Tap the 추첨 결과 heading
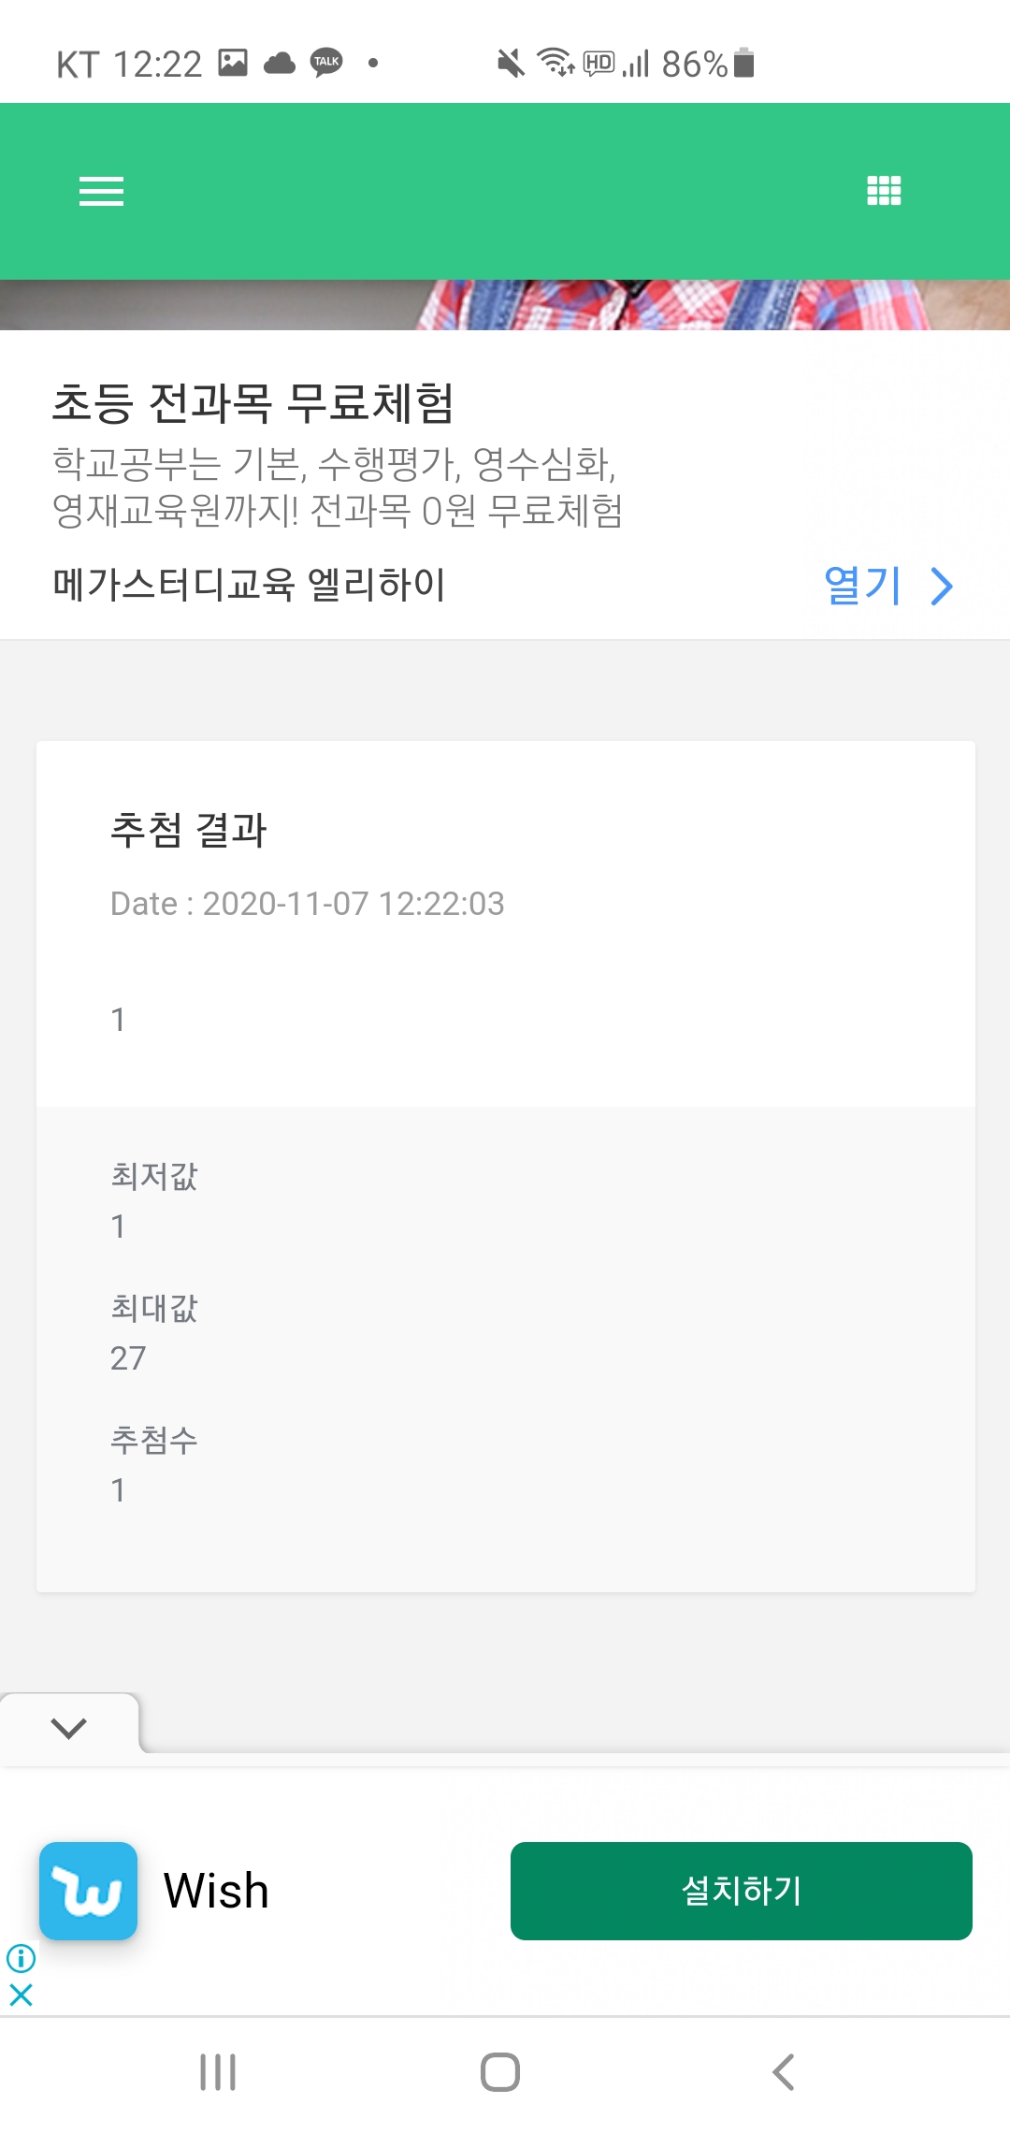Viewport: 1010px width, 2133px height. (x=189, y=830)
